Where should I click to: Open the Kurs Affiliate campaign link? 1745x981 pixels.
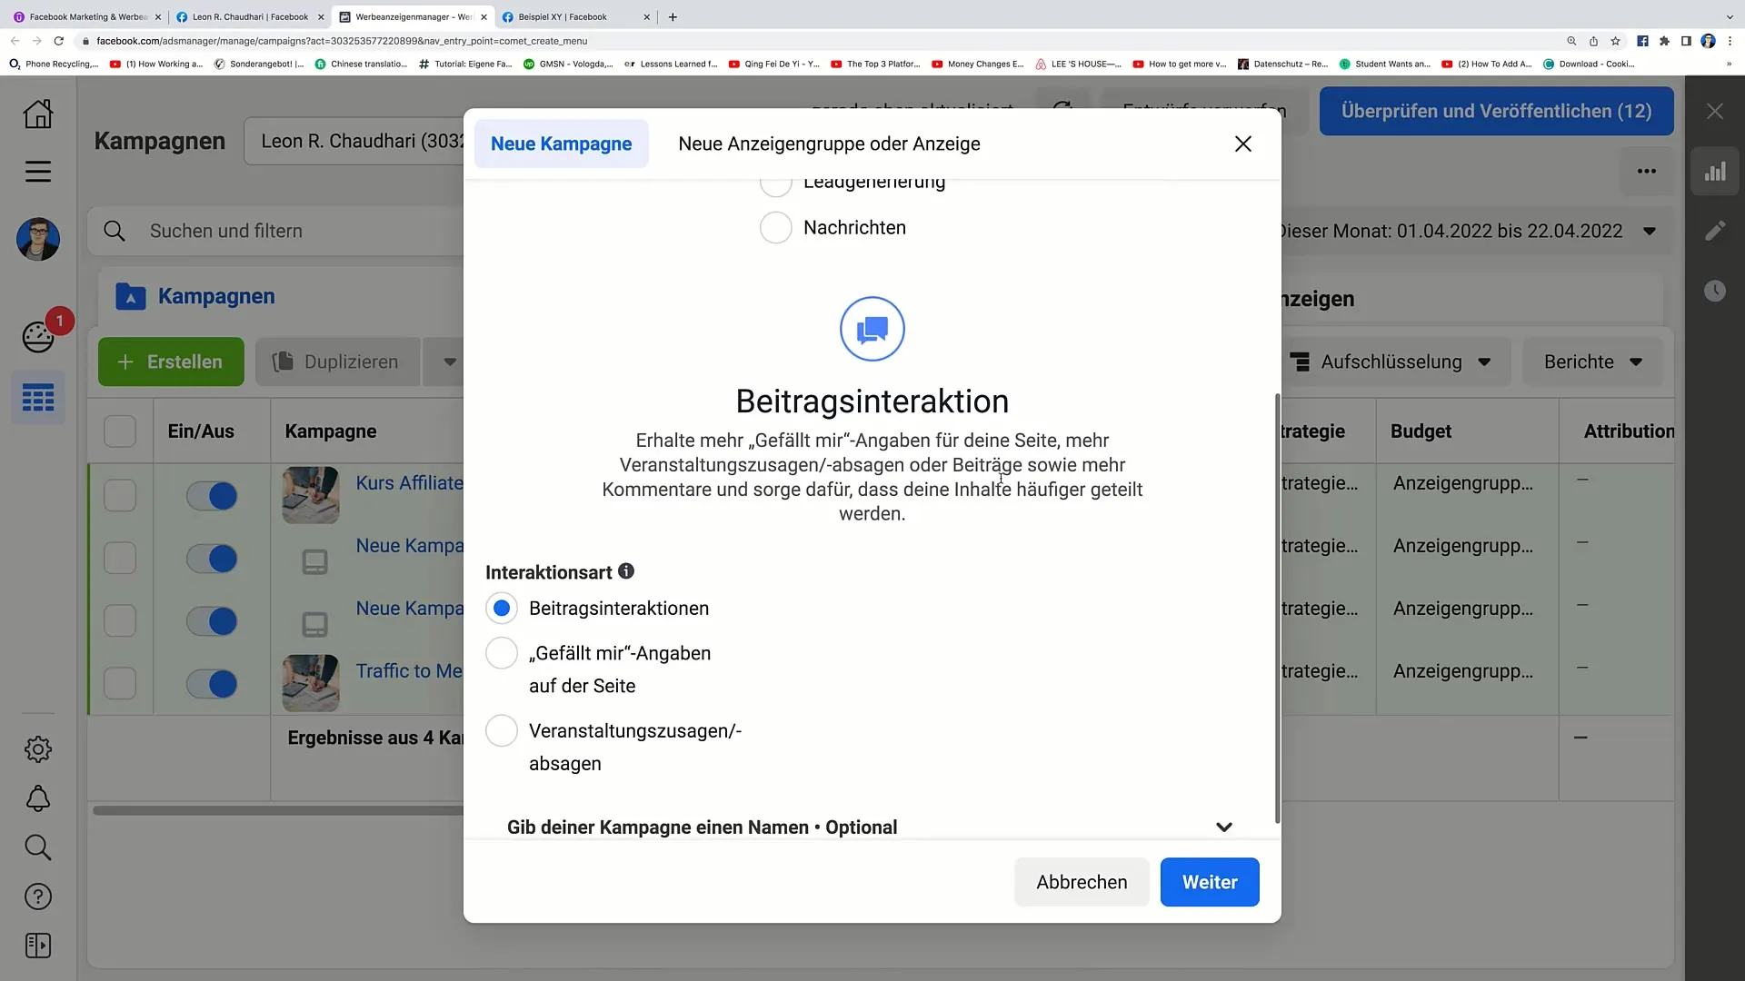point(409,483)
